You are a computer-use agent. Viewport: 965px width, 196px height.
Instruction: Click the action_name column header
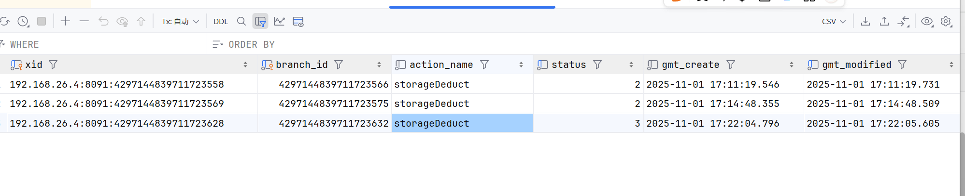tap(441, 65)
